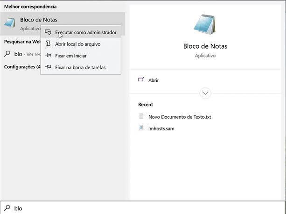This screenshot has height=214, width=286.
Task: Open recent file Novo Documento de Texto.txt
Action: (180, 117)
